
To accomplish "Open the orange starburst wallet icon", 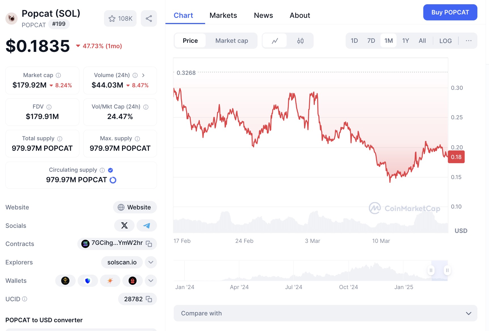I will pyautogui.click(x=110, y=281).
